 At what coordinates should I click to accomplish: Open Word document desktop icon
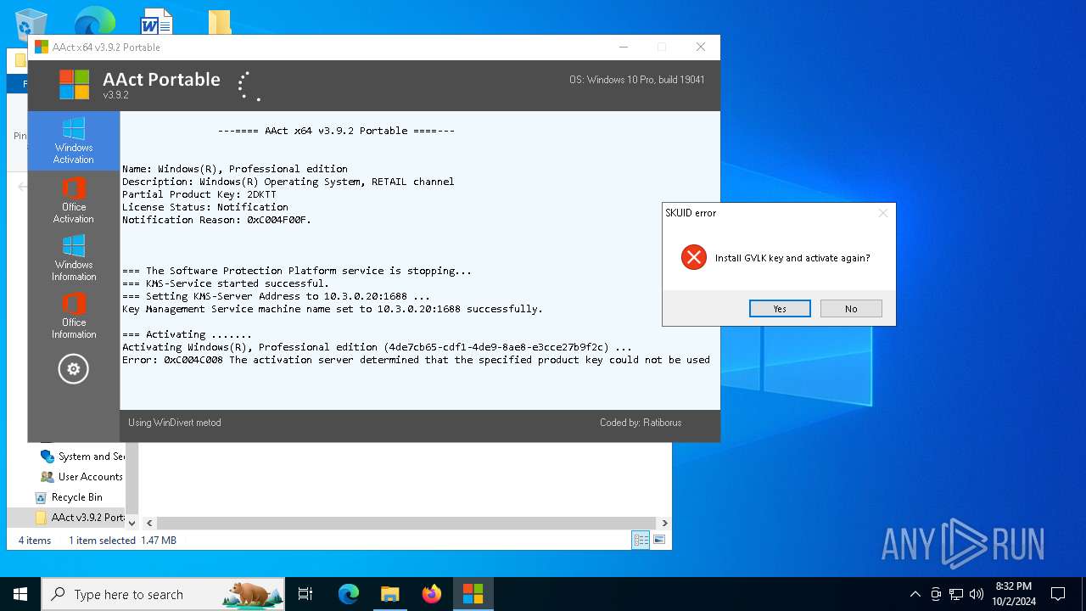157,22
